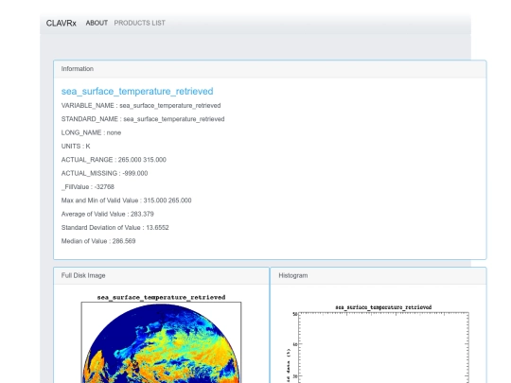
Task: Open the histogram plot image
Action: pyautogui.click(x=378, y=343)
